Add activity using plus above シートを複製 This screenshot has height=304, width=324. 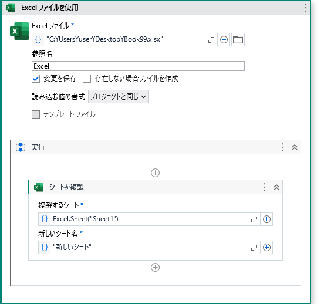pos(155,173)
